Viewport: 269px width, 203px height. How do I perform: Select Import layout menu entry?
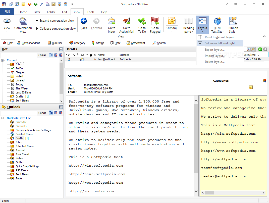click(x=220, y=56)
